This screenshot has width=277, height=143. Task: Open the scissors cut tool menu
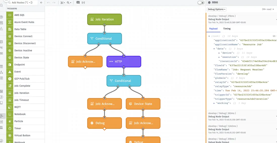(x=62, y=3)
